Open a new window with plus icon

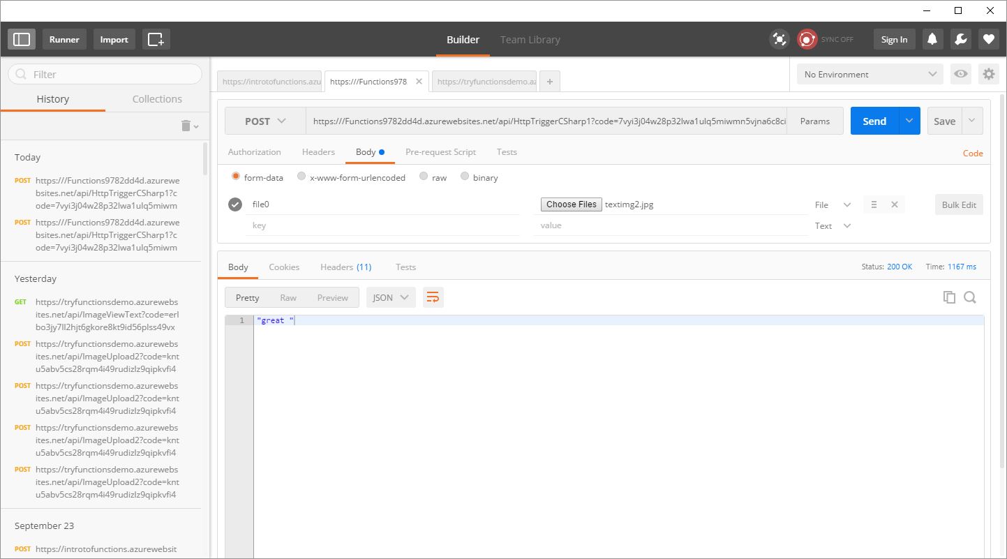156,40
